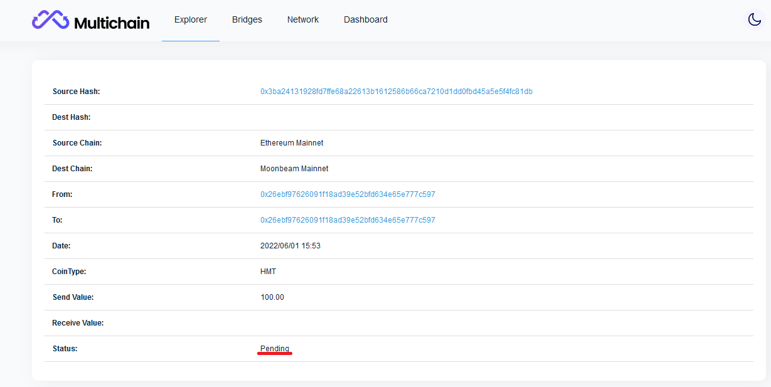The width and height of the screenshot is (771, 387).
Task: Click the Multichain logo icon
Action: (50, 19)
